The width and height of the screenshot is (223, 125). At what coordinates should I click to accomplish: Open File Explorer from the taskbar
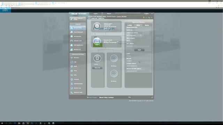click(19, 123)
